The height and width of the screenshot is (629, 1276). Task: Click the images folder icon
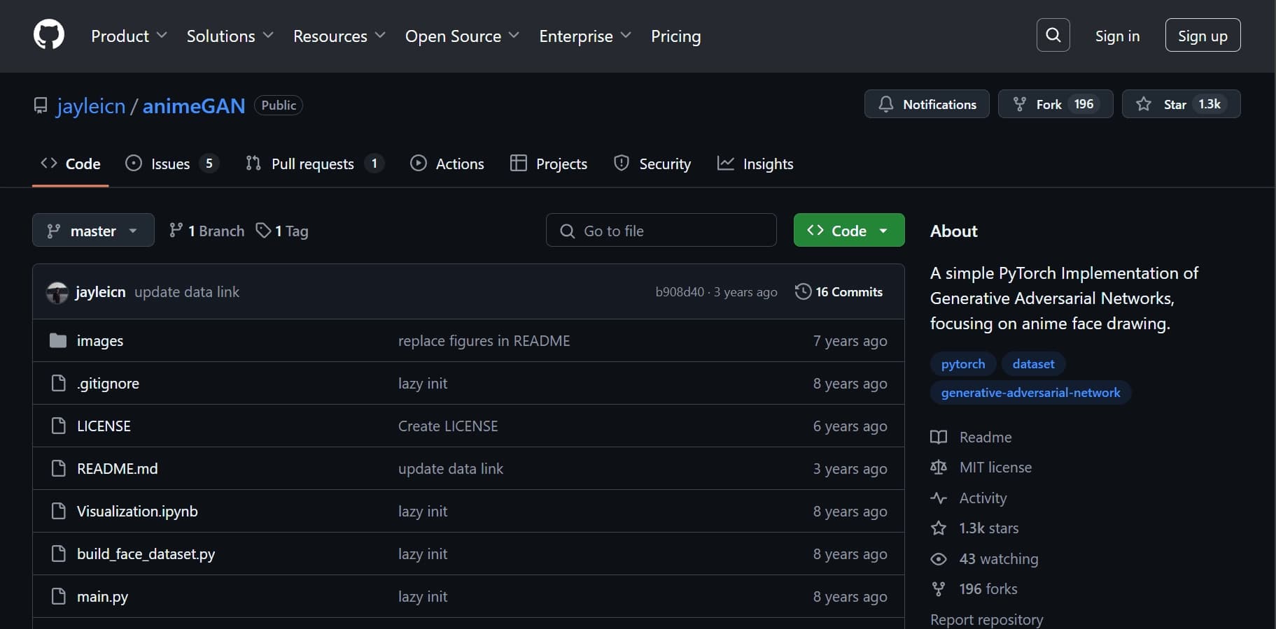(x=58, y=340)
